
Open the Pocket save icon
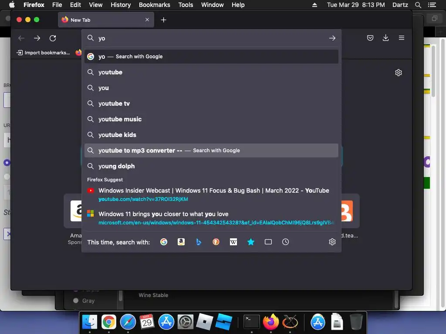370,38
